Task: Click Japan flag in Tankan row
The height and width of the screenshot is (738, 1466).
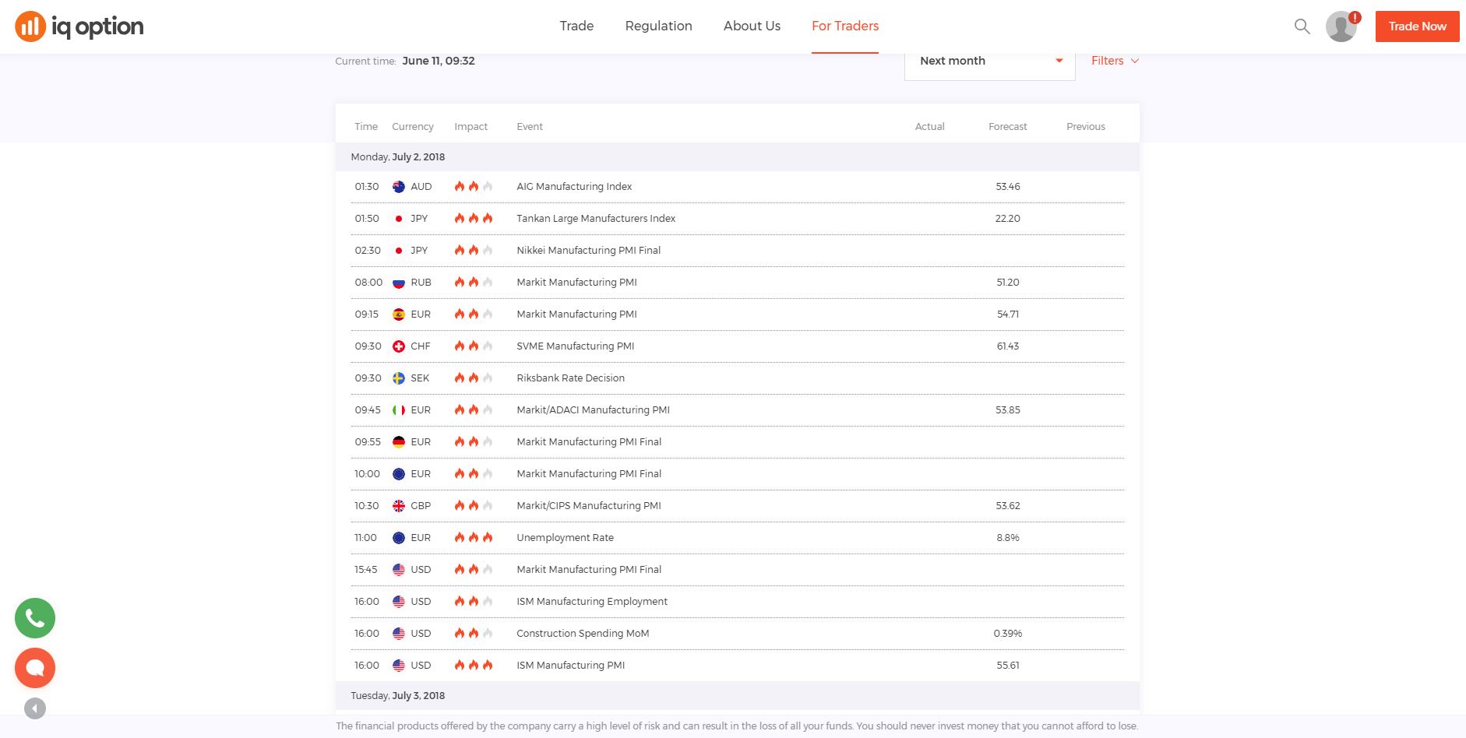Action: (399, 219)
